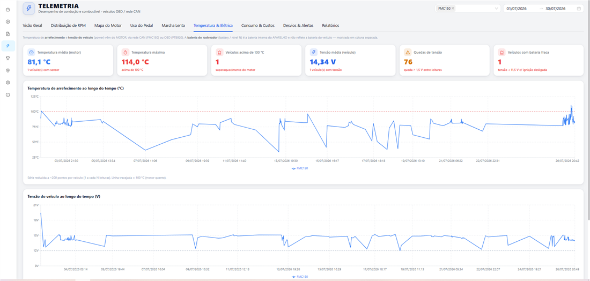Open the trophy ranking sidebar icon
The image size is (590, 281).
tap(8, 58)
